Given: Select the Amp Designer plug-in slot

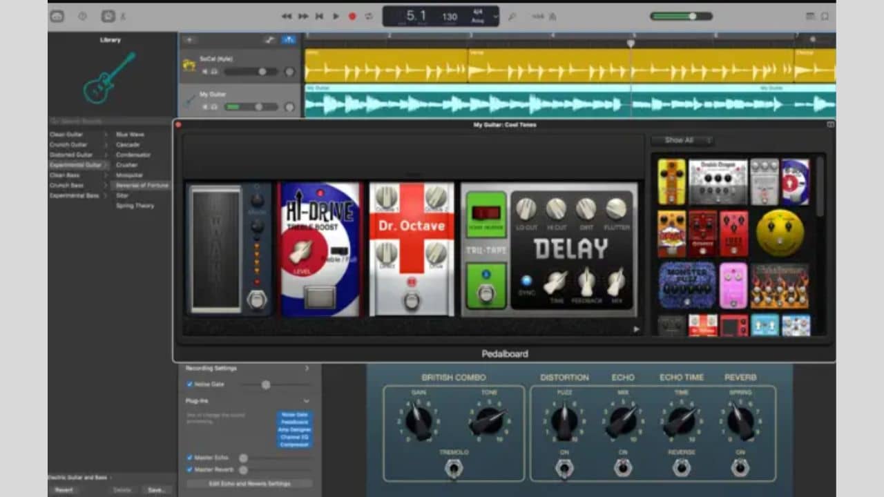Looking at the screenshot, I should click(x=295, y=429).
